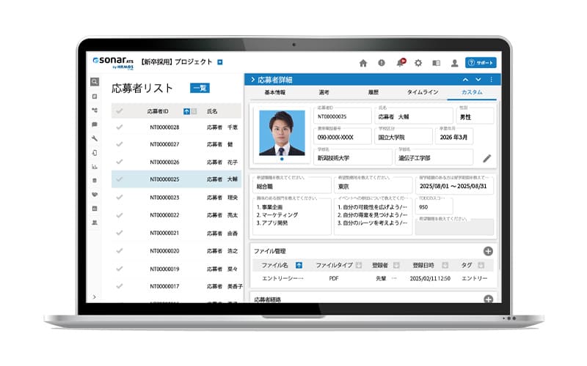Open the manual book icon in header
This screenshot has width=587, height=366.
(x=436, y=63)
